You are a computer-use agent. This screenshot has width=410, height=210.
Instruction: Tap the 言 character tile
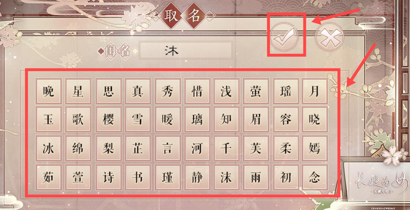167,148
